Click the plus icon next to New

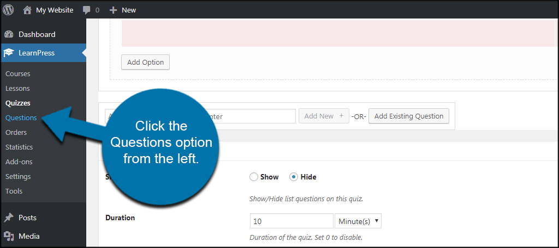[113, 10]
